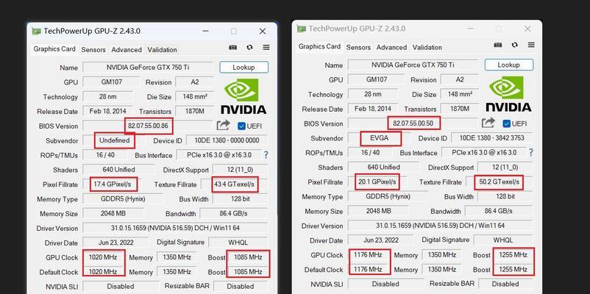Open Validation tab in left window
This screenshot has height=294, width=590.
click(162, 50)
